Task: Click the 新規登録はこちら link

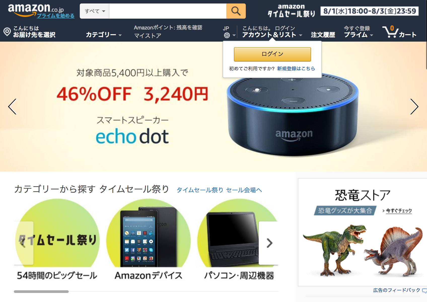Action: point(296,68)
